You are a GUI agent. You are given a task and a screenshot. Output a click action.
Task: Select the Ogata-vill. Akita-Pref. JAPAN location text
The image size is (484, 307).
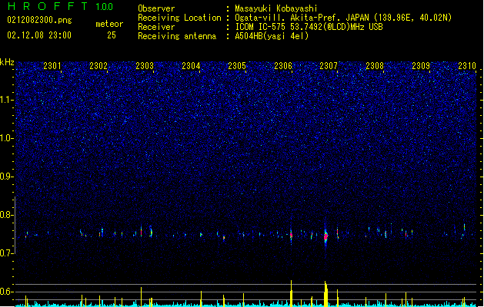pos(343,18)
